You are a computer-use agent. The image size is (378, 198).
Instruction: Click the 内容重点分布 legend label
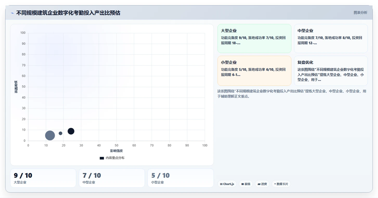coord(115,158)
